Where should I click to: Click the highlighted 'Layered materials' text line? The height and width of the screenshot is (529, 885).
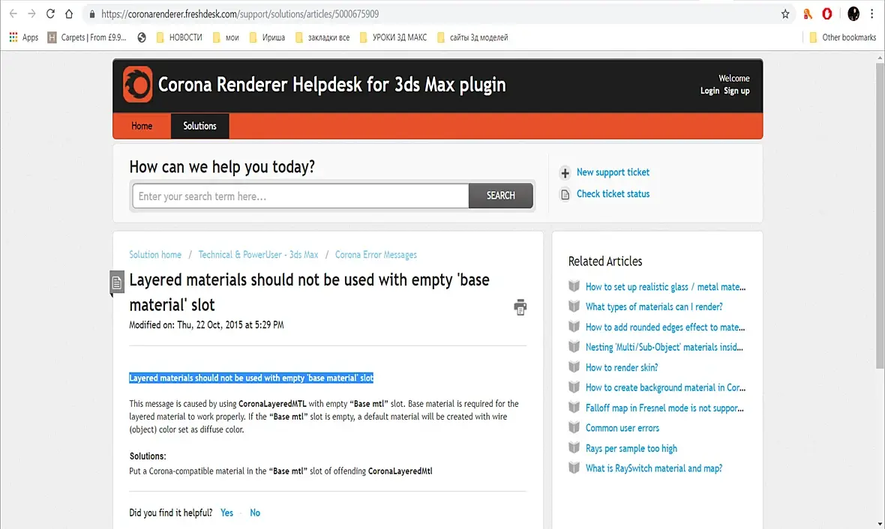point(251,378)
